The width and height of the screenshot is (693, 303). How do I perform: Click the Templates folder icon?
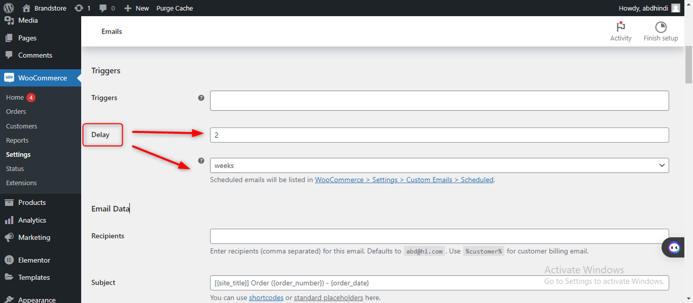pos(9,278)
